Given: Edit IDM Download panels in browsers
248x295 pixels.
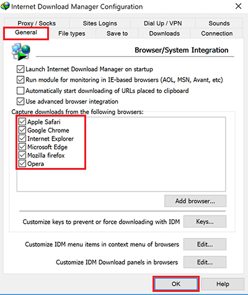Looking at the screenshot, I should (205, 262).
